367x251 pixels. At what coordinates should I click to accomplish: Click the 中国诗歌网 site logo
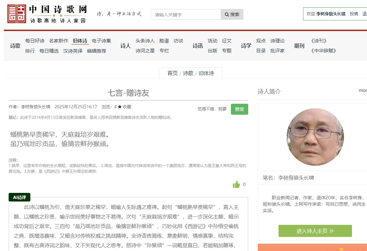point(47,14)
